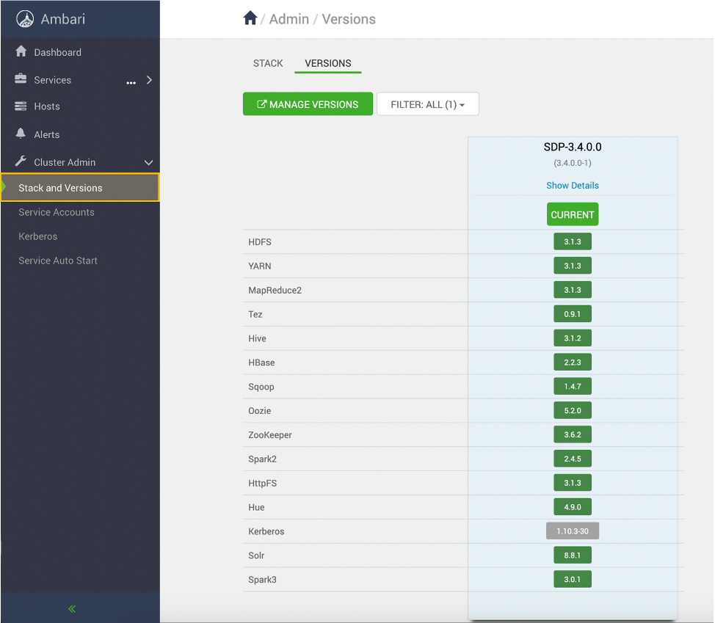Select the VERSIONS tab
Viewport: 715px width, 623px height.
(x=328, y=63)
